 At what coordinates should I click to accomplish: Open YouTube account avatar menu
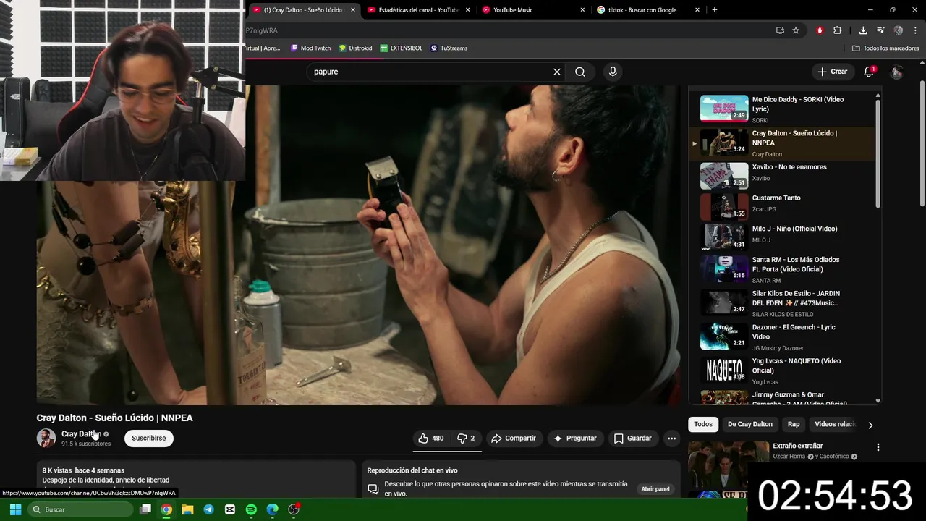coord(896,72)
